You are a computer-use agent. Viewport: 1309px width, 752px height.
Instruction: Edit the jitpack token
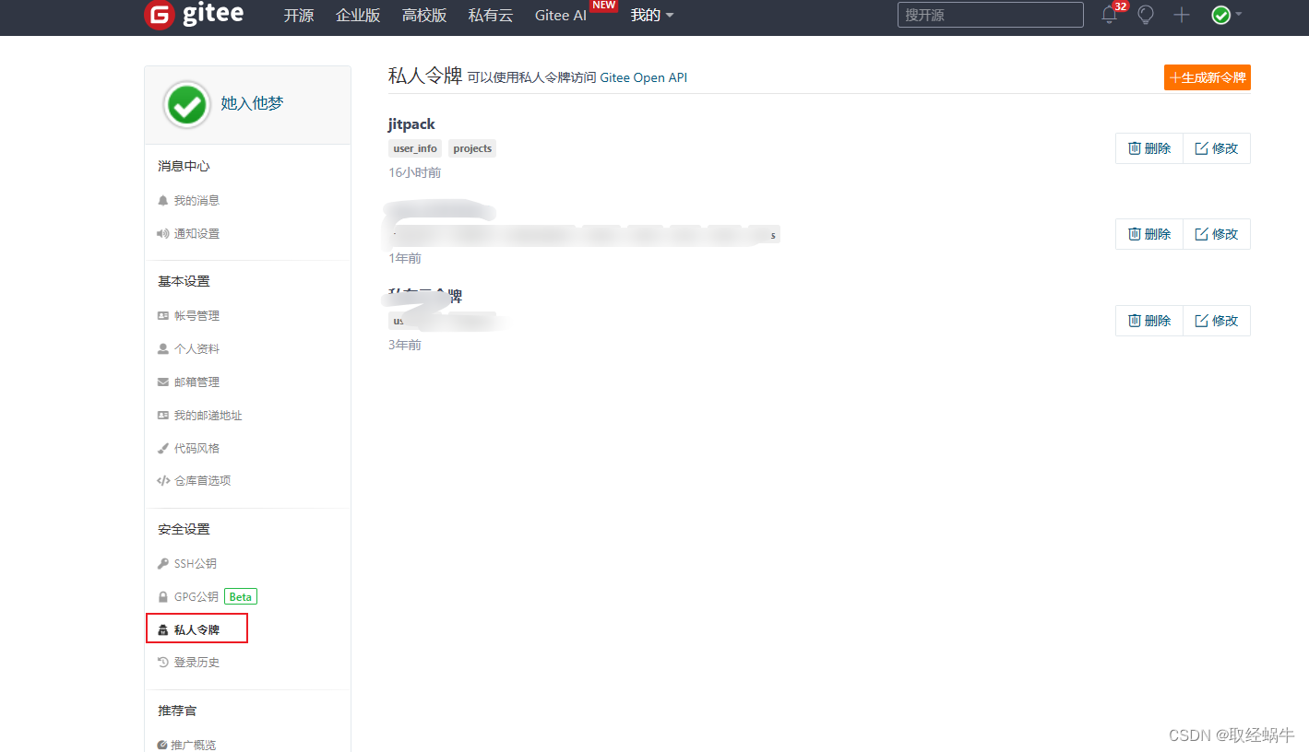1217,148
